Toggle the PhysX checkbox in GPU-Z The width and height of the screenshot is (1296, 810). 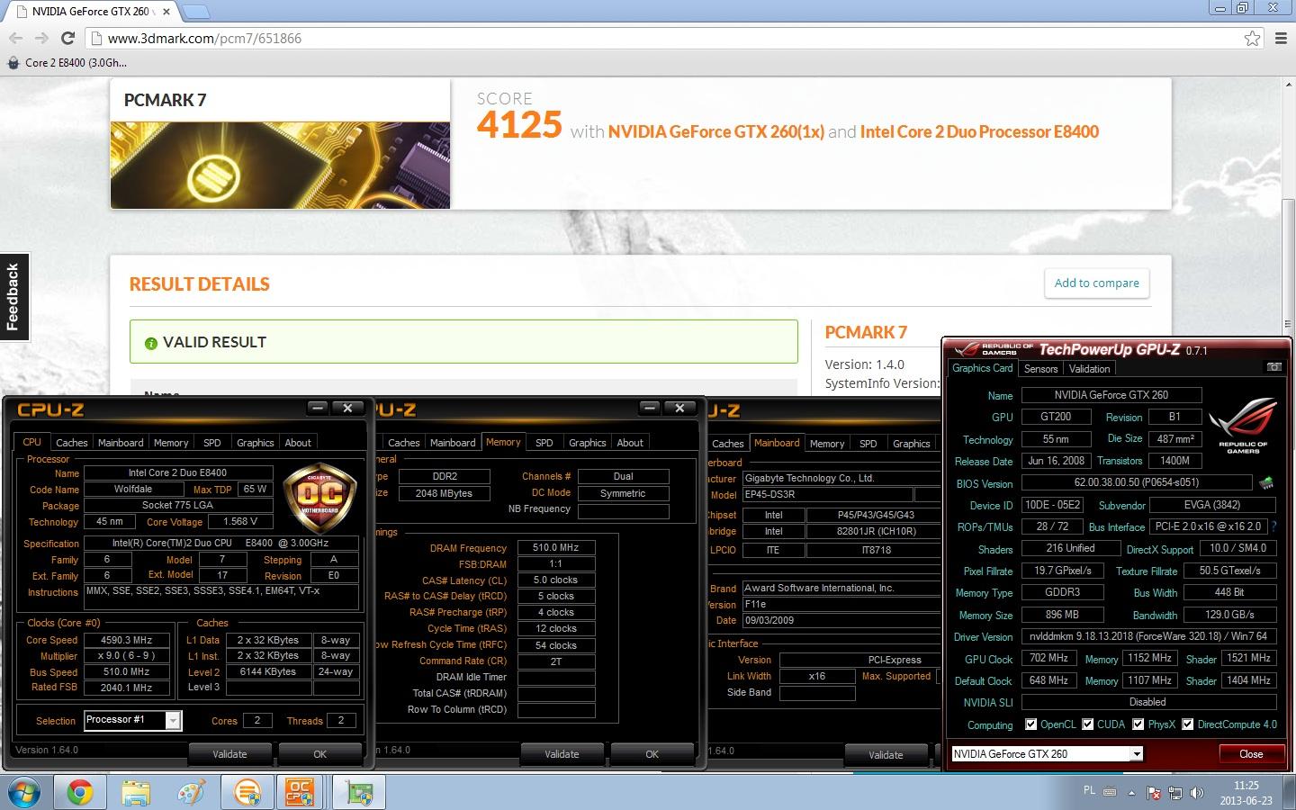pyautogui.click(x=1138, y=724)
